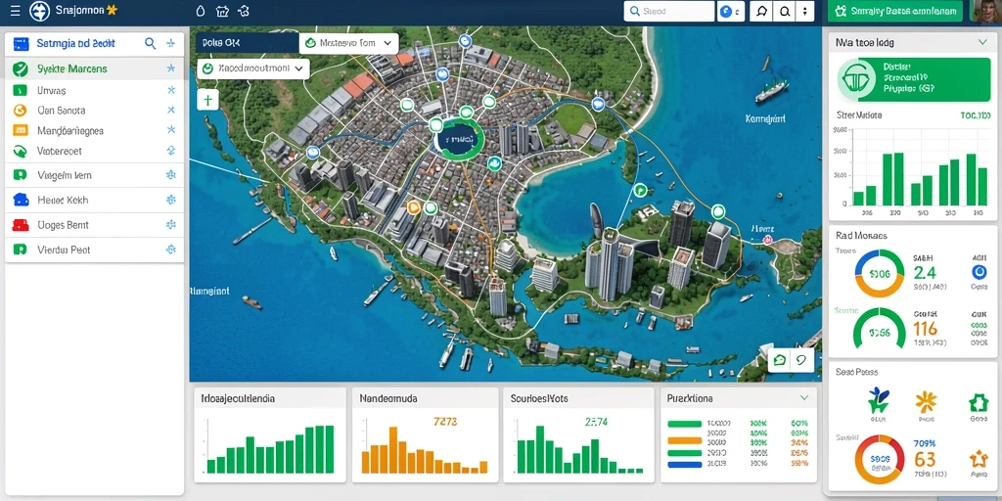The width and height of the screenshot is (1002, 501).
Task: Open the Masteave fom dropdown
Action: pyautogui.click(x=349, y=43)
